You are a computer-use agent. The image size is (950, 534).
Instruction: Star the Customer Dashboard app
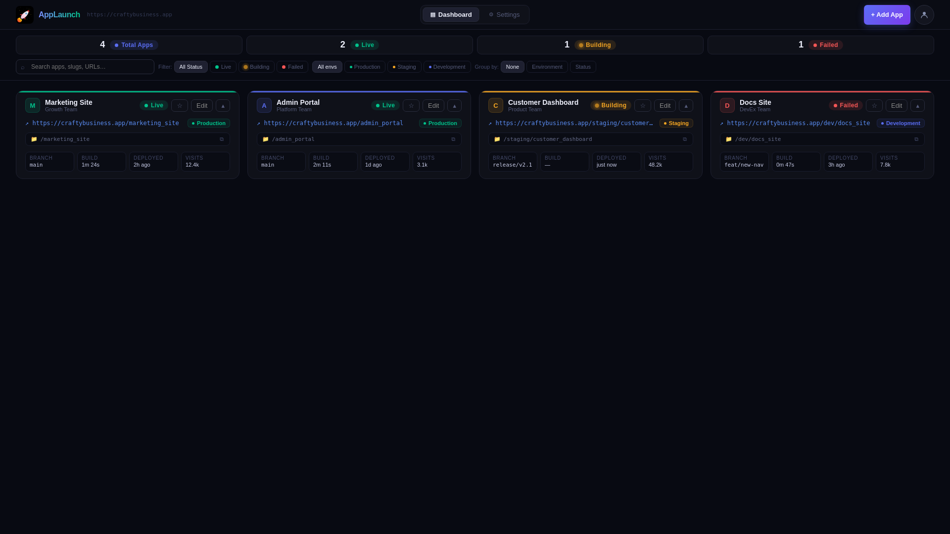coord(643,106)
